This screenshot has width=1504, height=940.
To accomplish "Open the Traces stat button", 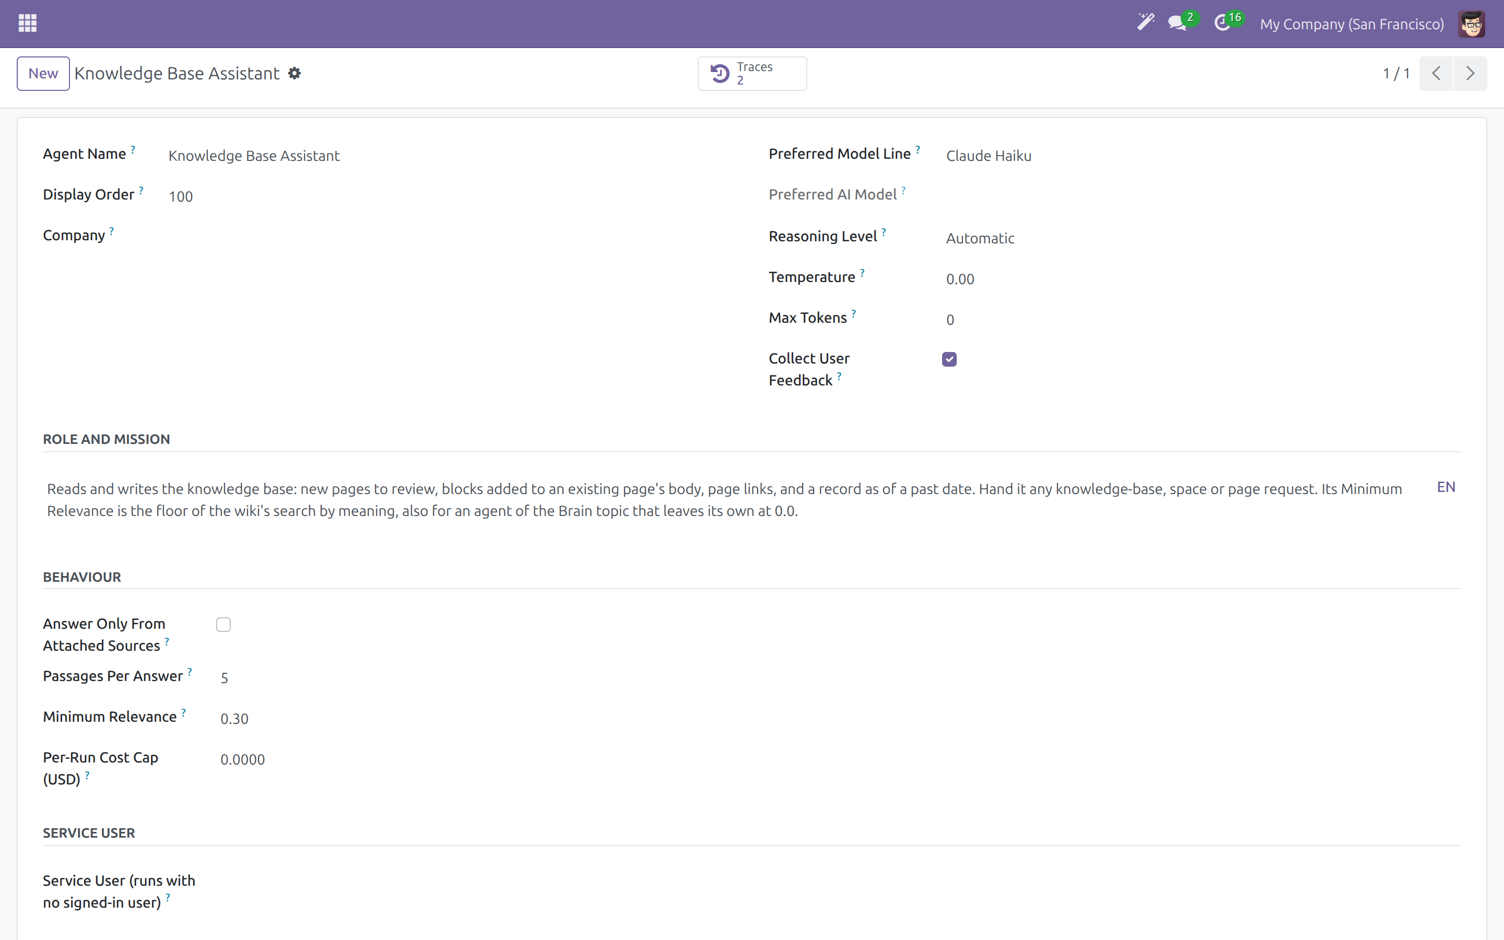I will pos(752,73).
